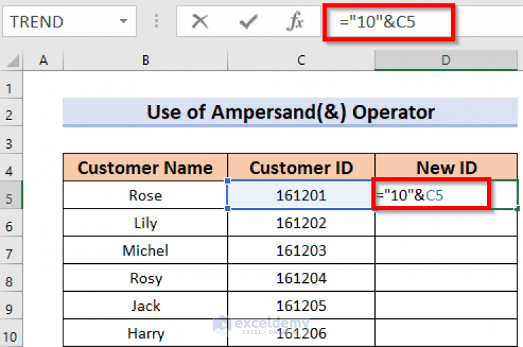
Task: Cancel the formula entry with X icon
Action: click(x=200, y=22)
